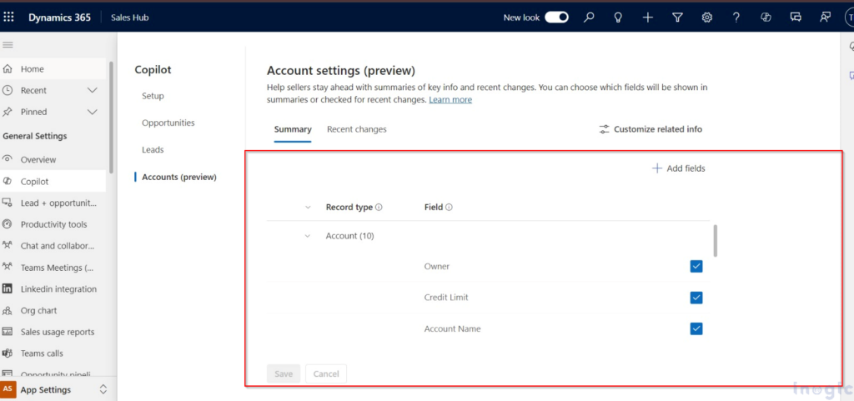Click the fields list scrollbar
This screenshot has height=401, width=854.
coord(715,240)
